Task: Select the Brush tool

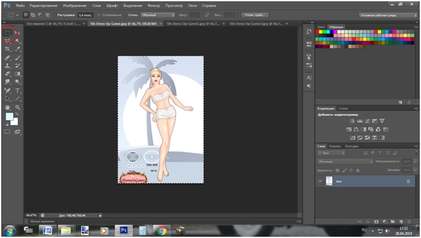Action: click(18, 58)
